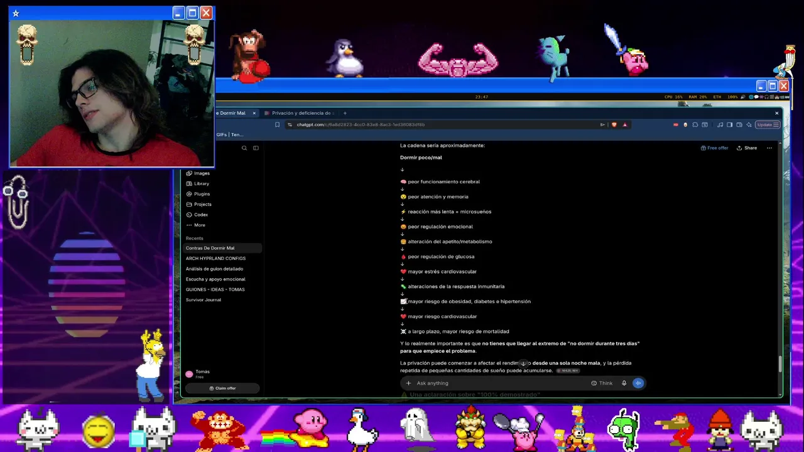Image resolution: width=804 pixels, height=452 pixels.
Task: Start voice mode with blue button
Action: point(638,383)
